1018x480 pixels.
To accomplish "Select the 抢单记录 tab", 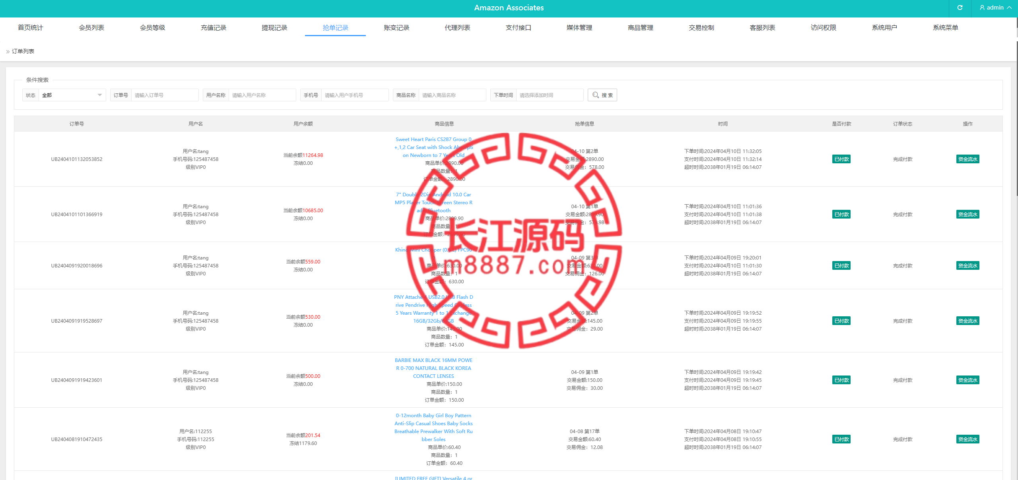I will (335, 27).
